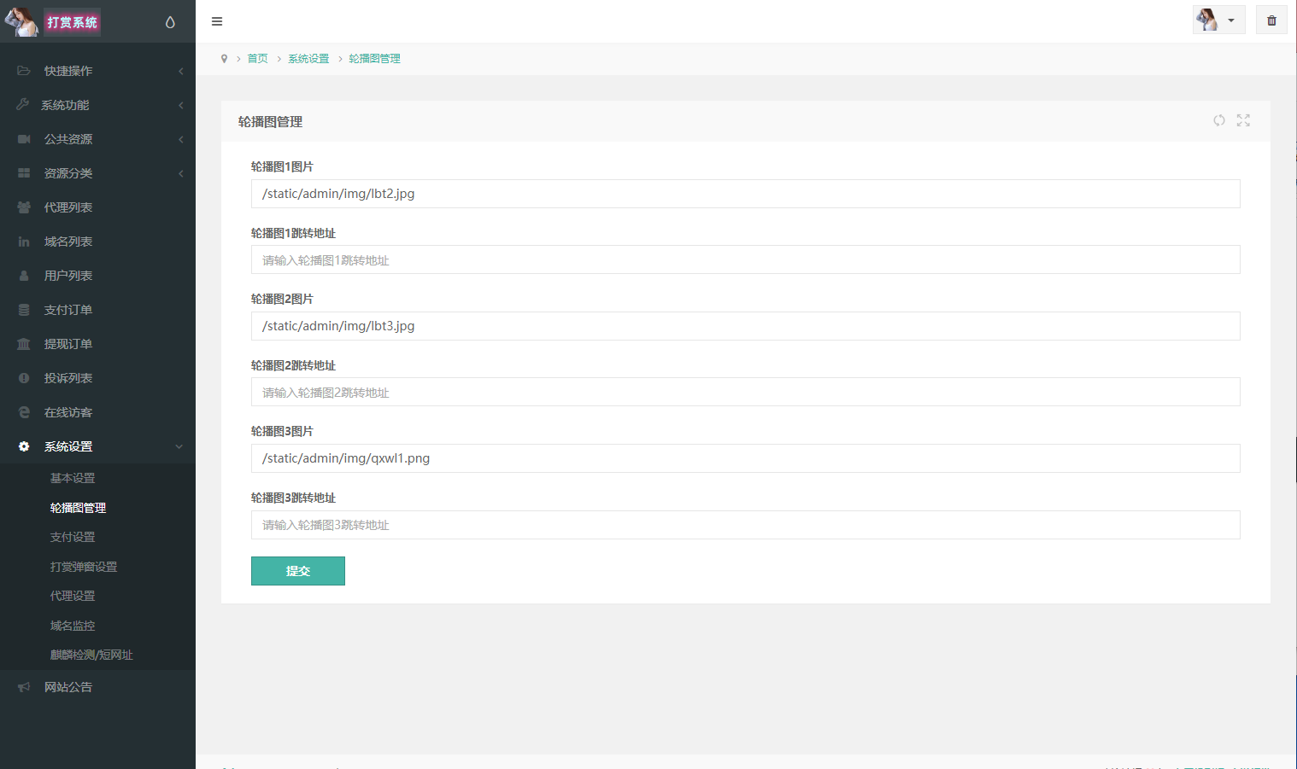Open the user avatar dropdown

tap(1218, 20)
